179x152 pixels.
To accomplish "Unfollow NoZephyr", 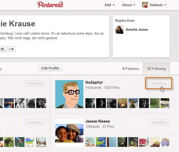I will pyautogui.click(x=159, y=83).
